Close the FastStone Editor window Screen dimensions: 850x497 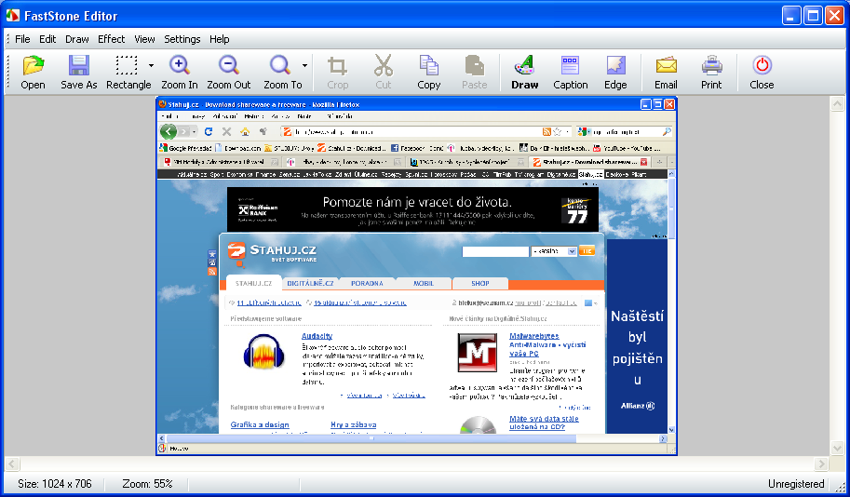pyautogui.click(x=834, y=16)
